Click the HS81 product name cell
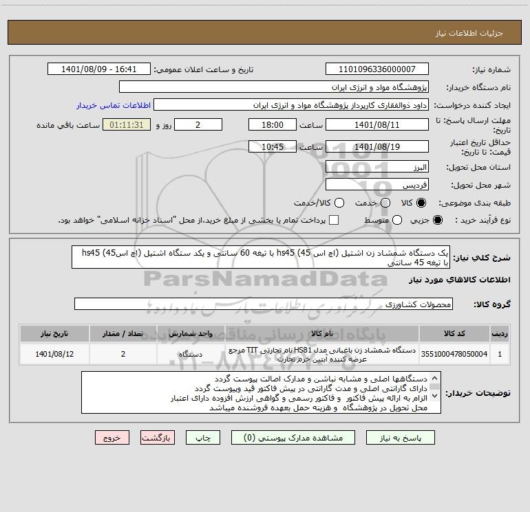Screen dimensions: 530x512 pyautogui.click(x=322, y=354)
